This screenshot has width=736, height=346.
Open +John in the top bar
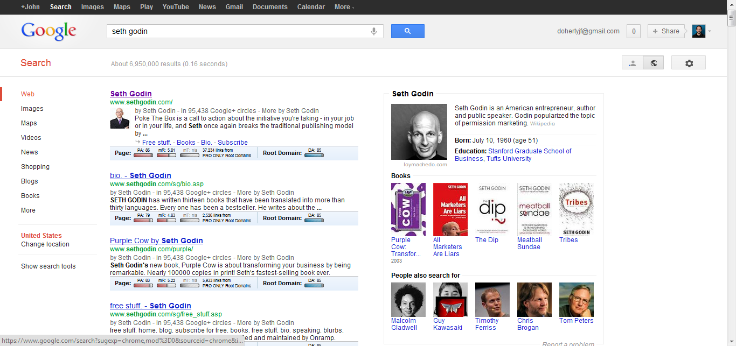(x=30, y=7)
